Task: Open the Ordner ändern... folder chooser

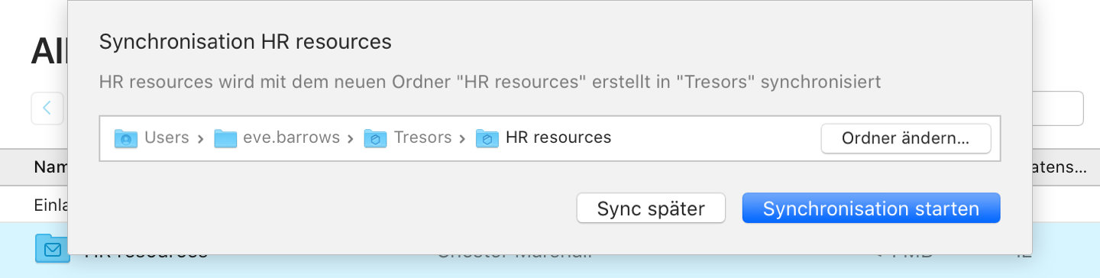Action: click(906, 139)
